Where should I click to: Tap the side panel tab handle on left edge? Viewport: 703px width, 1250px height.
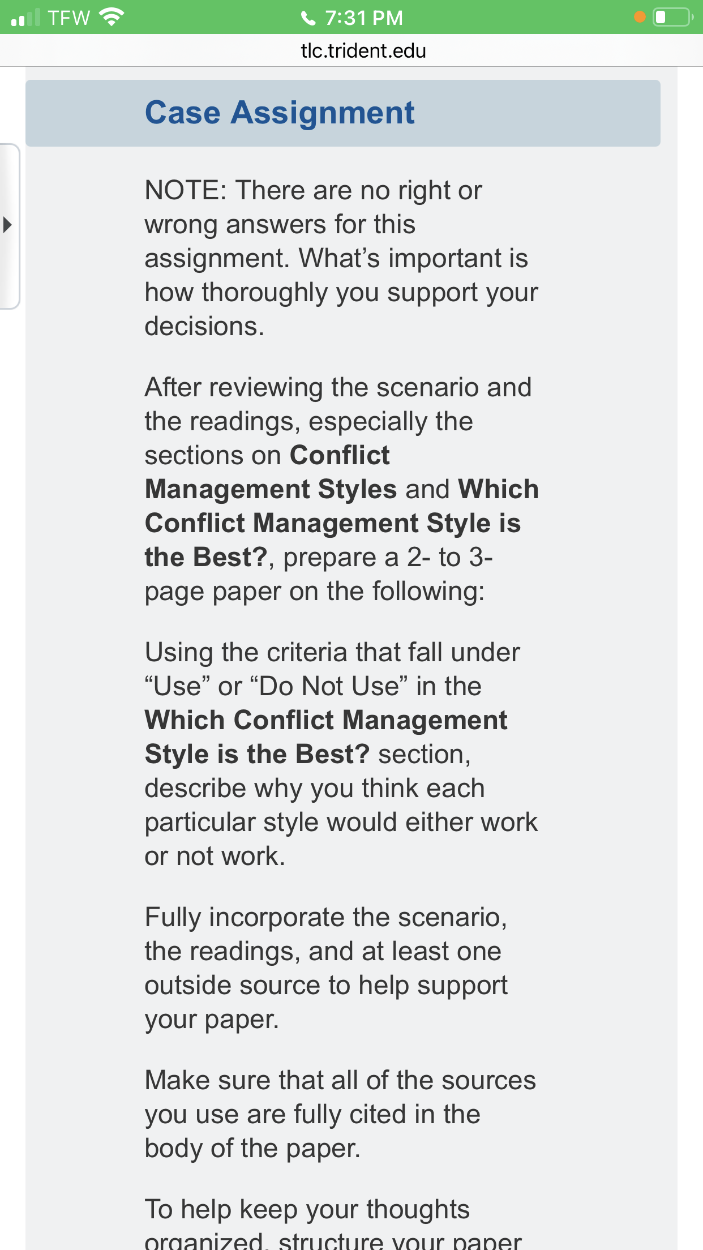tap(10, 226)
